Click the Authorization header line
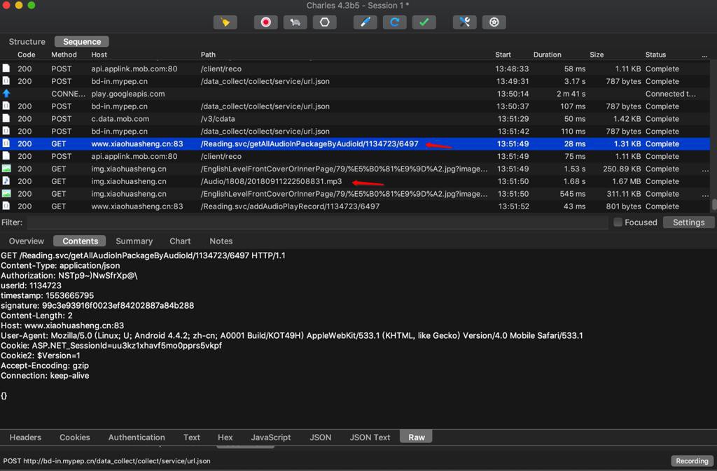This screenshot has width=717, height=471. (x=69, y=276)
